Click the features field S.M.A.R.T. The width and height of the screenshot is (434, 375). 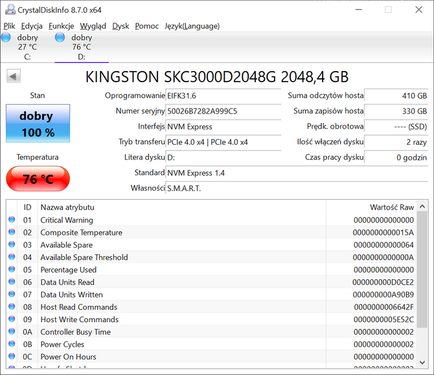(x=297, y=189)
